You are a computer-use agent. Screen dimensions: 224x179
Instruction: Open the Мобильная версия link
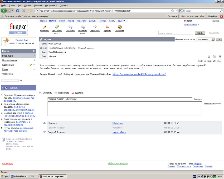118,163
